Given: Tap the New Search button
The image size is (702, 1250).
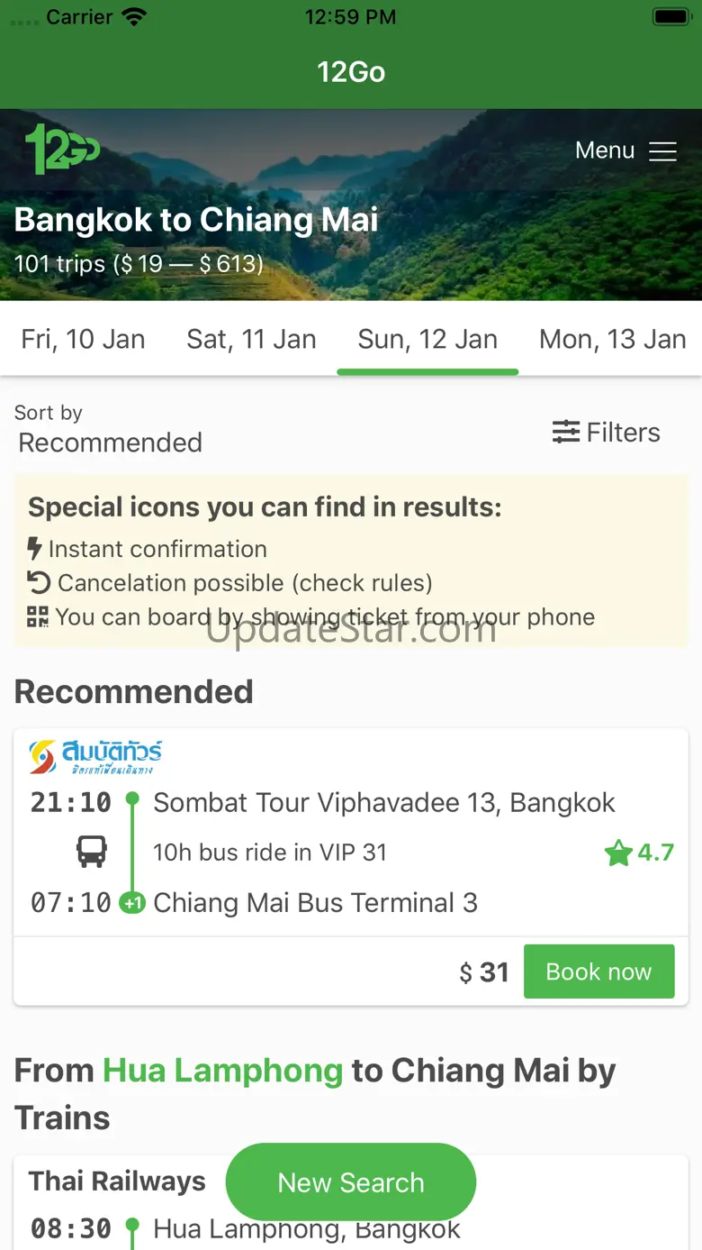Looking at the screenshot, I should [x=350, y=1182].
